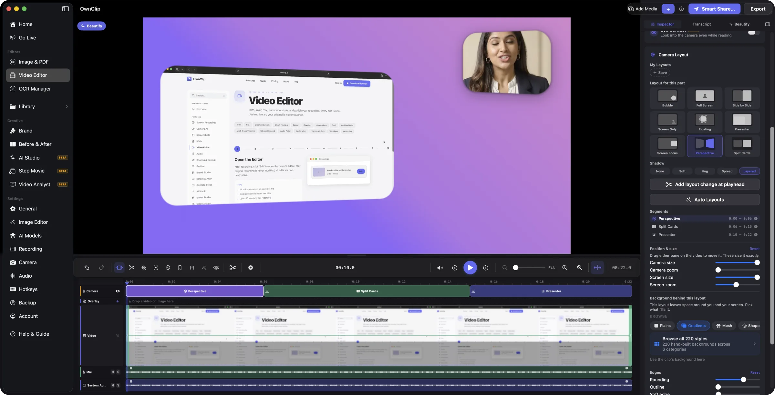Mute the Mic track with M
The image size is (775, 395).
click(x=112, y=372)
